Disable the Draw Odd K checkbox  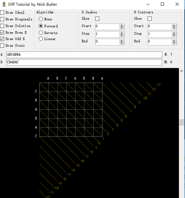2,39
